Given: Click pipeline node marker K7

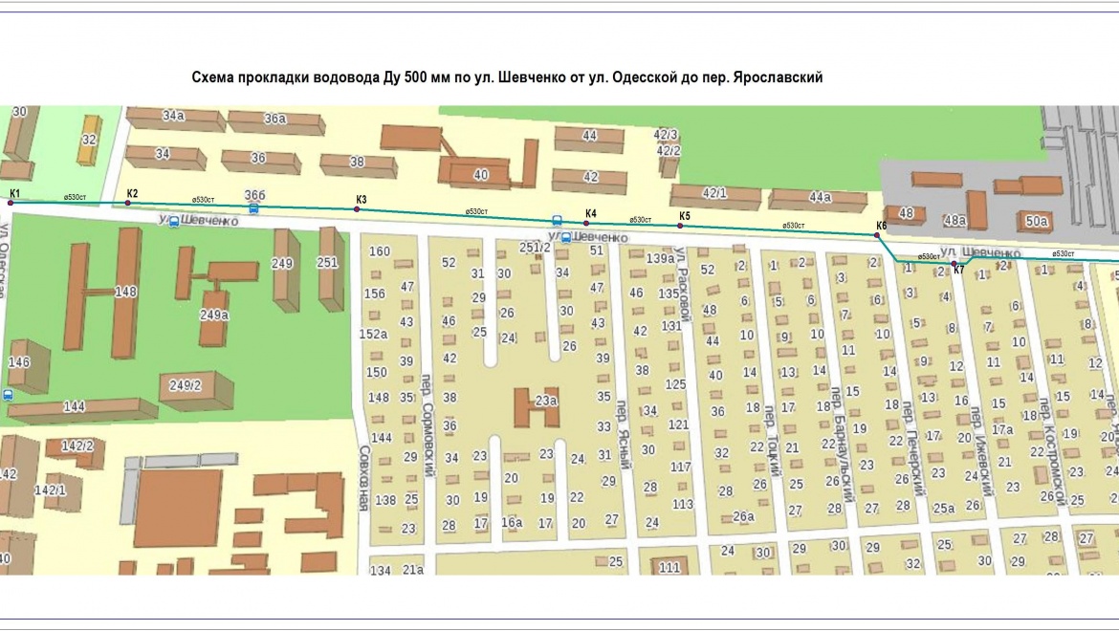Looking at the screenshot, I should point(954,262).
